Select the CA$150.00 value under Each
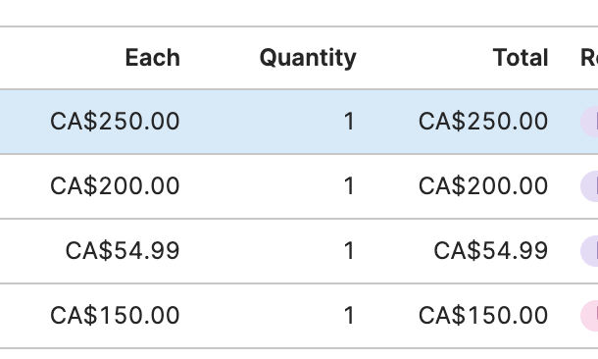The height and width of the screenshot is (359, 598). point(115,316)
